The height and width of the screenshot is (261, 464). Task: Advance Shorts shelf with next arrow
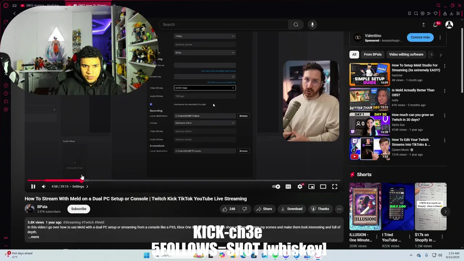445,211
